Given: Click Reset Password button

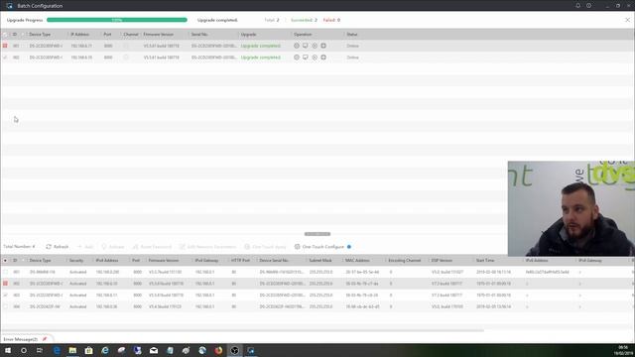Looking at the screenshot, I should (152, 247).
